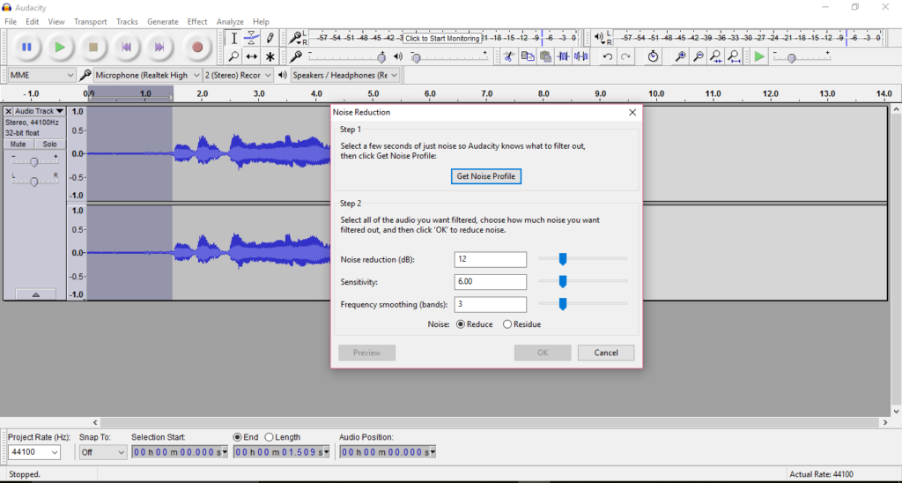Image resolution: width=902 pixels, height=483 pixels.
Task: Choose the Length selection radio button
Action: [x=269, y=437]
